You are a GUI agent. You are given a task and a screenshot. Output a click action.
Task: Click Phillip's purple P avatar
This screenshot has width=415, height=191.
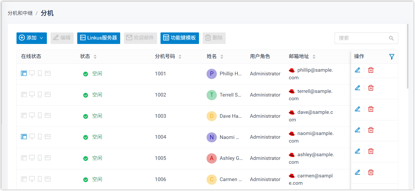point(212,74)
